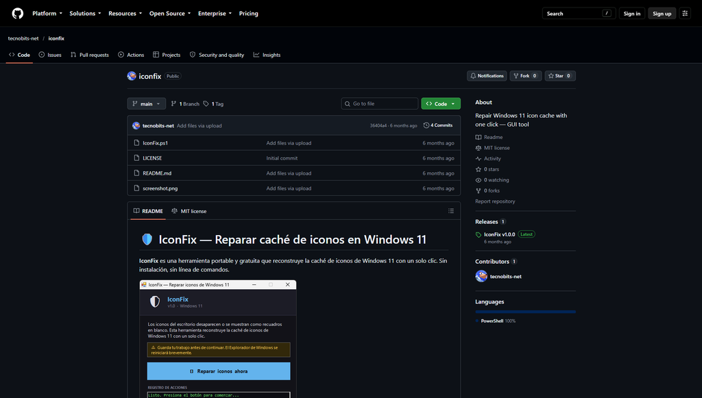
Task: Open the IconFix v1.0.0 release
Action: 500,234
